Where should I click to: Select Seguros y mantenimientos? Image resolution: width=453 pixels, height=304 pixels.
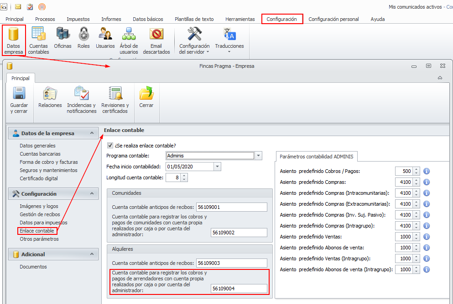click(48, 170)
